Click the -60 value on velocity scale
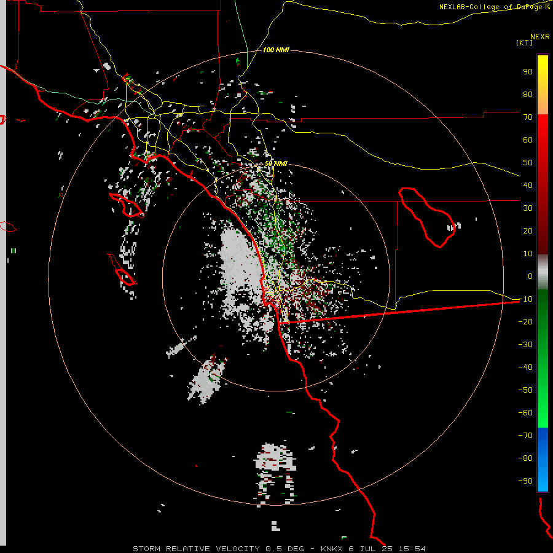The image size is (553, 553). coord(525,413)
